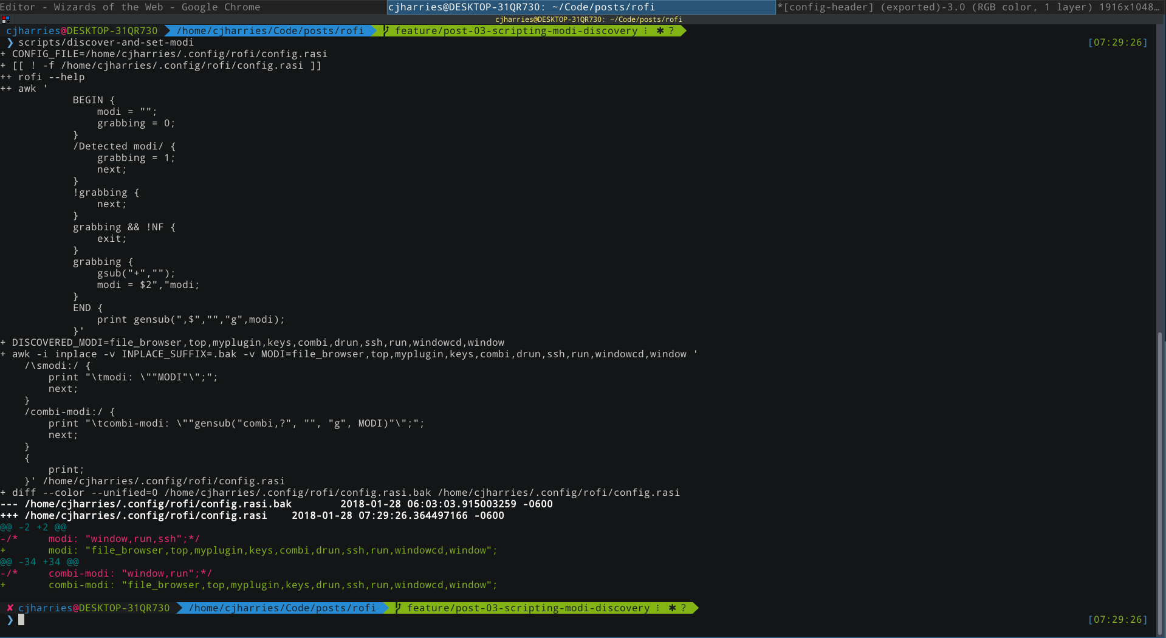Click the '/Detected modi/ {' awk line

point(125,146)
